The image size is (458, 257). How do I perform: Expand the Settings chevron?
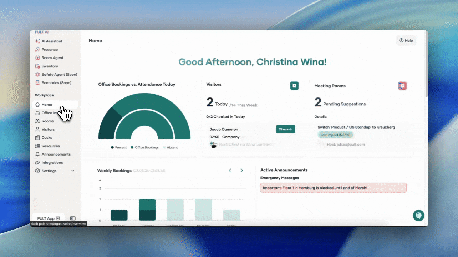(73, 171)
